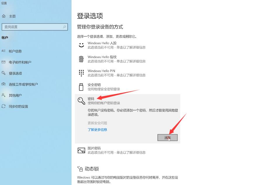
Task: Click the USB key icon for 安全密钥
Action: pyautogui.click(x=81, y=87)
